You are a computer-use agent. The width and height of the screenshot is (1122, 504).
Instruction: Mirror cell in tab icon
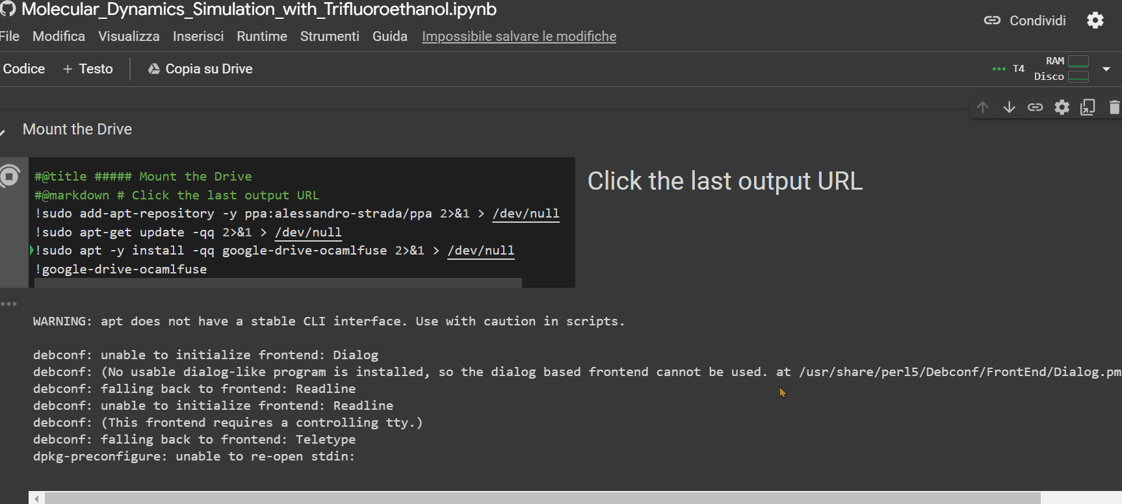point(1088,107)
